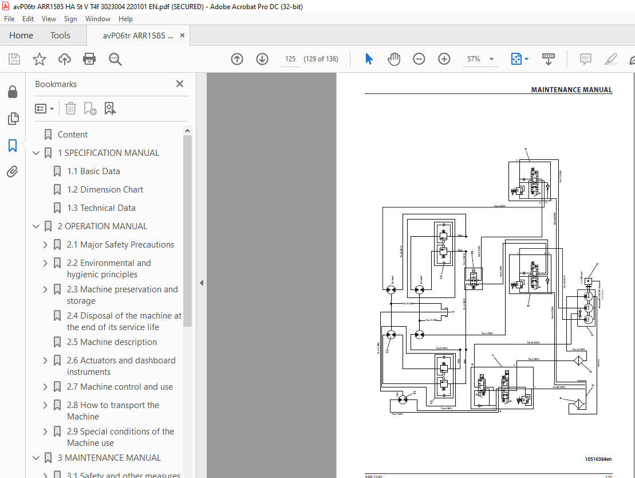Open the find text magnifier tool
The image size is (635, 478).
coord(115,59)
